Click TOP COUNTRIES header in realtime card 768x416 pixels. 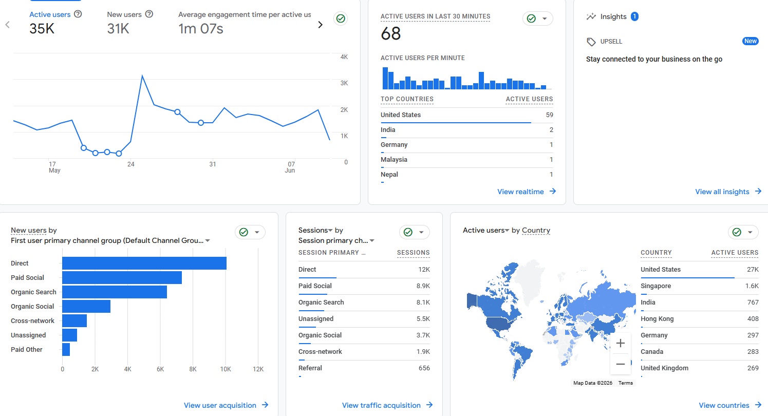[407, 99]
